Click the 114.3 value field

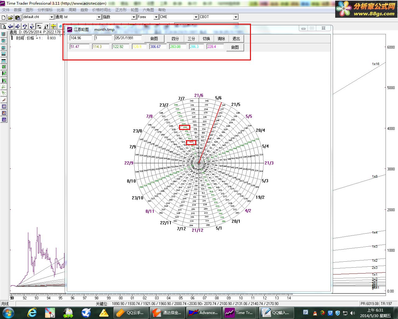point(101,47)
